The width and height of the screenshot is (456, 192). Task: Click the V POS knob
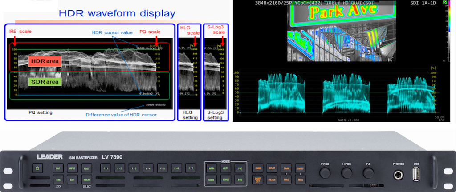point(325,173)
